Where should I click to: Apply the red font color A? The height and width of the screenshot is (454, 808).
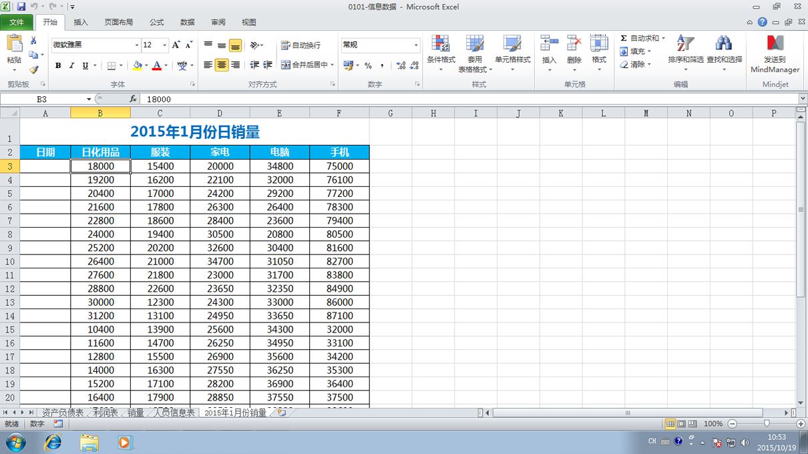[x=156, y=65]
